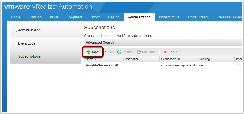The height and width of the screenshot is (114, 244).
Task: Open Event Logs in the sidebar
Action: click(x=46, y=44)
